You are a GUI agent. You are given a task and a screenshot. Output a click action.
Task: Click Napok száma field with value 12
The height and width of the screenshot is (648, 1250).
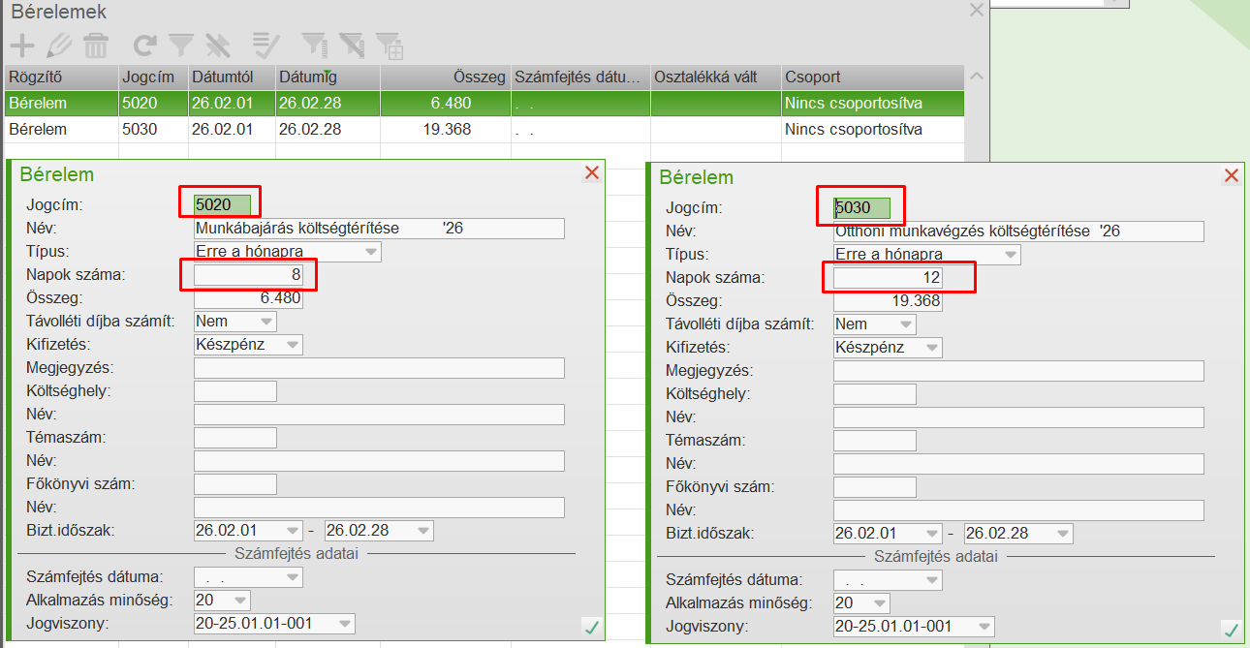(x=888, y=277)
